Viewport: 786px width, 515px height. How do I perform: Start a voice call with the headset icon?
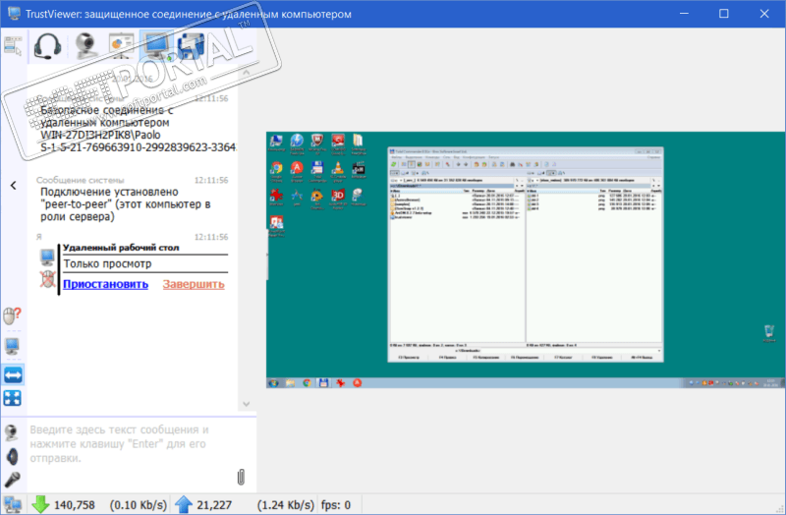(x=47, y=46)
